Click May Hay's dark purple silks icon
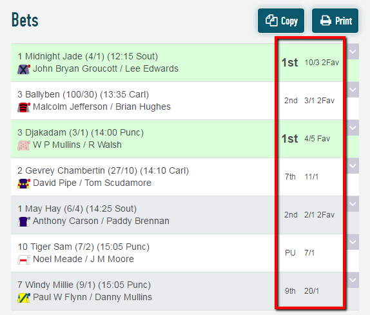This screenshot has height=315, width=370. tap(24, 221)
